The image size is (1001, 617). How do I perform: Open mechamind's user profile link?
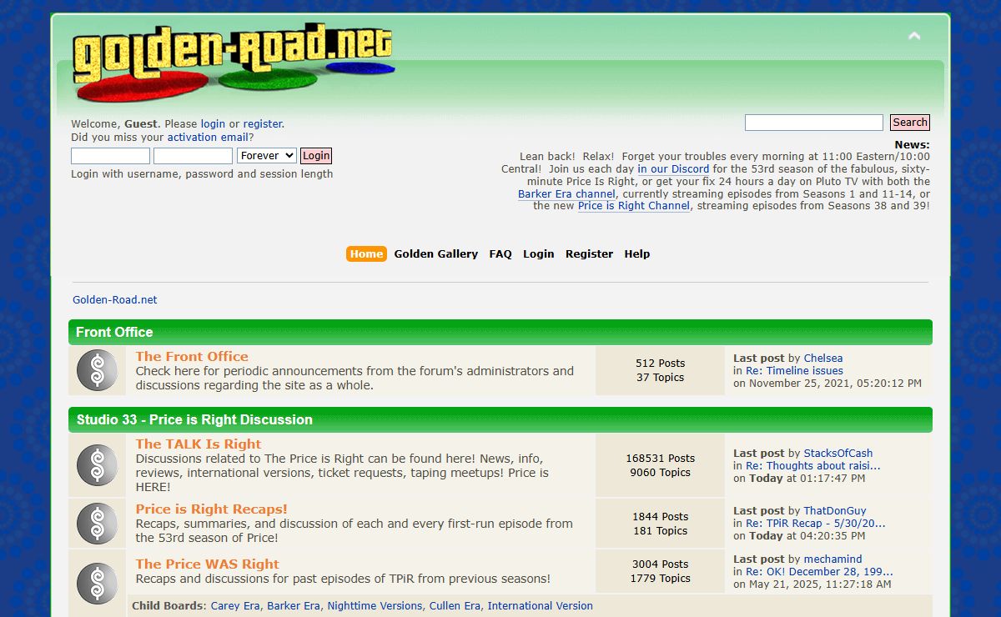(x=832, y=559)
